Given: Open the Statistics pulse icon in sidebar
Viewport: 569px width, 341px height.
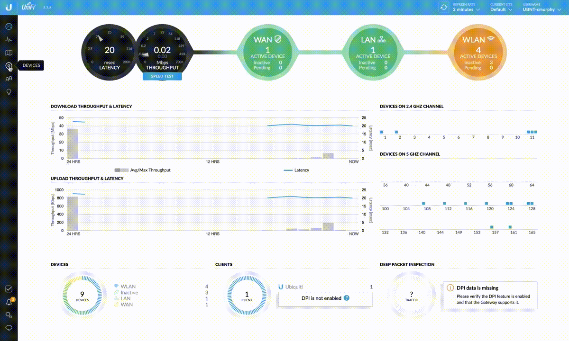Looking at the screenshot, I should tap(9, 40).
